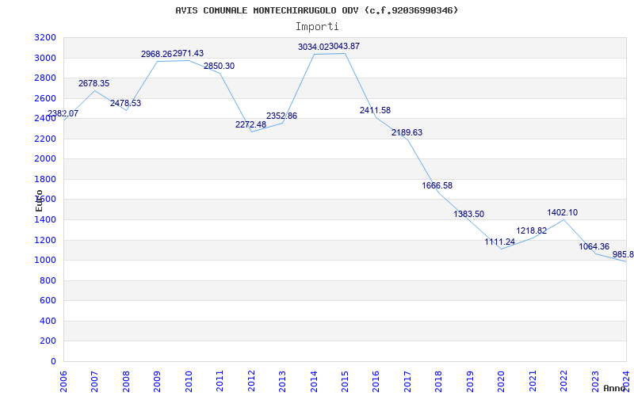Select the 2352.86 data label
This screenshot has width=634, height=396.
click(x=282, y=116)
